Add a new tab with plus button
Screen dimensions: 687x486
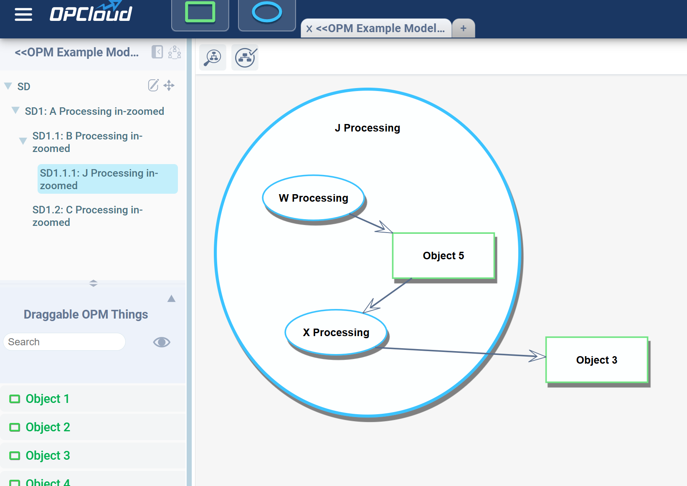(x=463, y=28)
